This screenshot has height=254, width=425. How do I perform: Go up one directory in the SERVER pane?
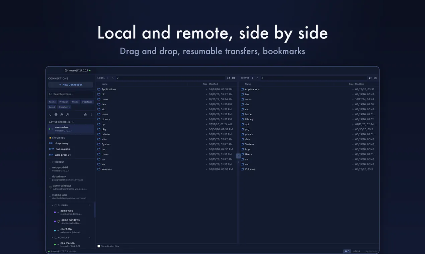click(x=257, y=78)
